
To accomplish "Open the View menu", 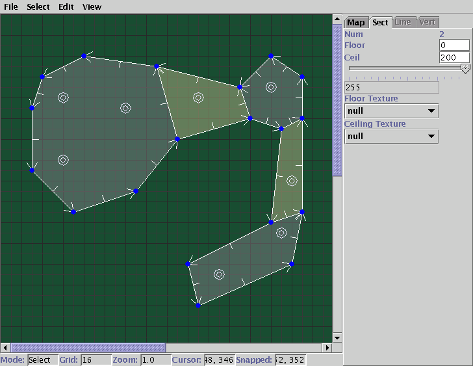I will 92,7.
